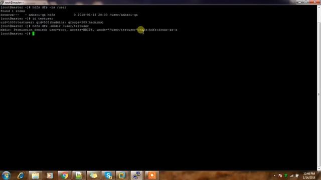Screen dimensions: 321x180
Task: Click the 'hdfs dfs -ls /user' command text
Action: 49,7
